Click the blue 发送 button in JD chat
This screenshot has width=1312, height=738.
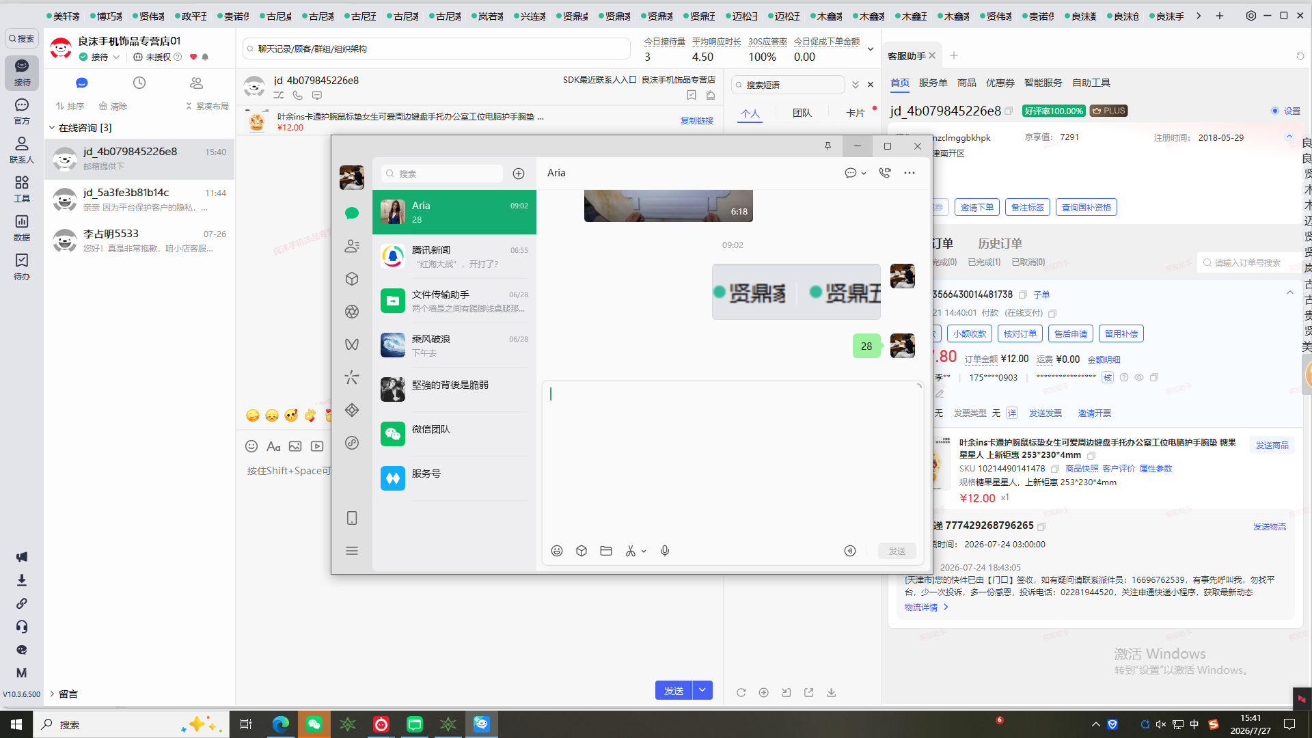pyautogui.click(x=674, y=690)
